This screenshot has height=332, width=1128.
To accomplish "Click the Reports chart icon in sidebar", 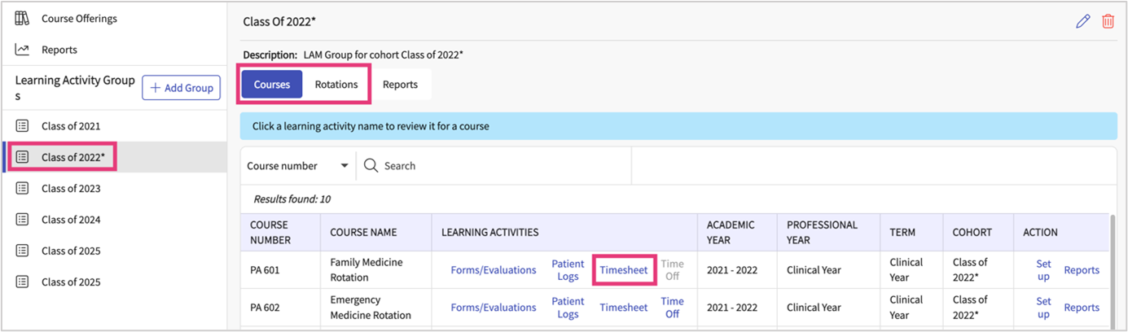I will [x=22, y=50].
